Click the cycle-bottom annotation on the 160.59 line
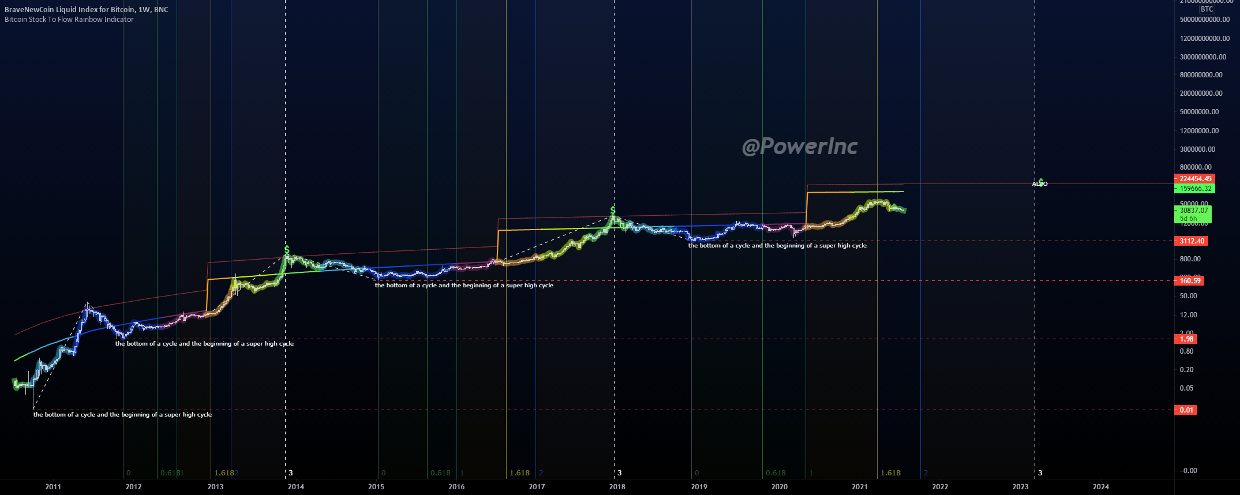 464,286
